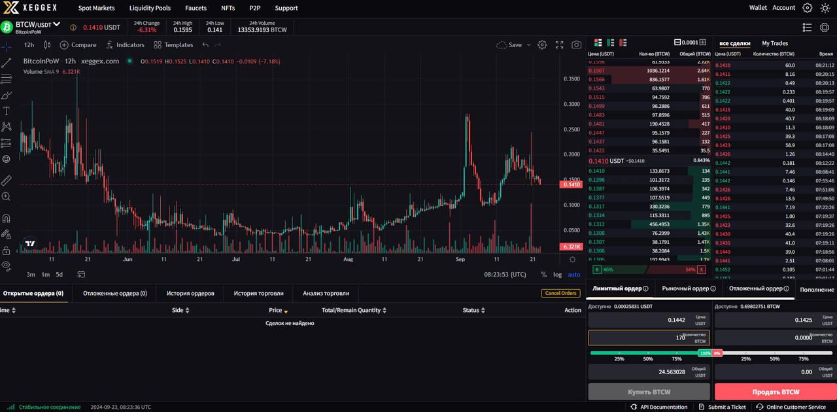Open Liquidity Pools page
Image resolution: width=837 pixels, height=412 pixels.
pyautogui.click(x=150, y=8)
